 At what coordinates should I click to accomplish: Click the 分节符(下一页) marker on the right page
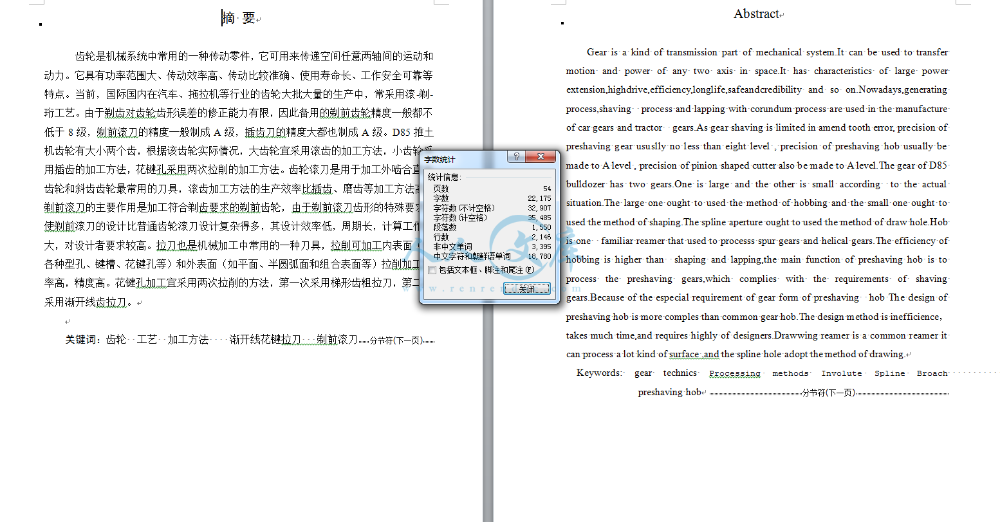point(828,393)
